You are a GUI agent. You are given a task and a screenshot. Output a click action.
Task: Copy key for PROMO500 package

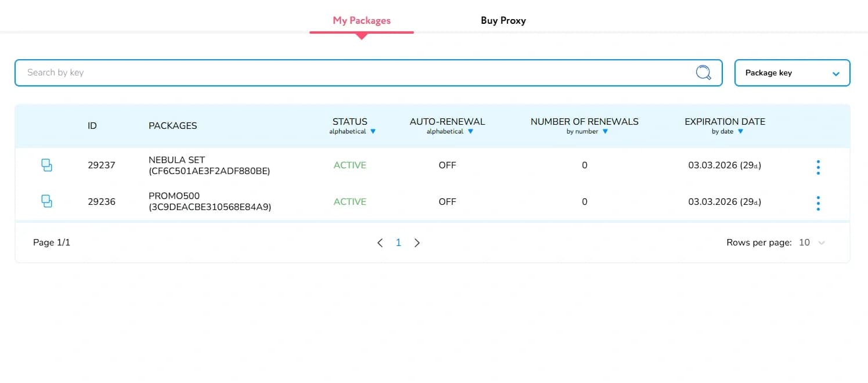coord(46,201)
